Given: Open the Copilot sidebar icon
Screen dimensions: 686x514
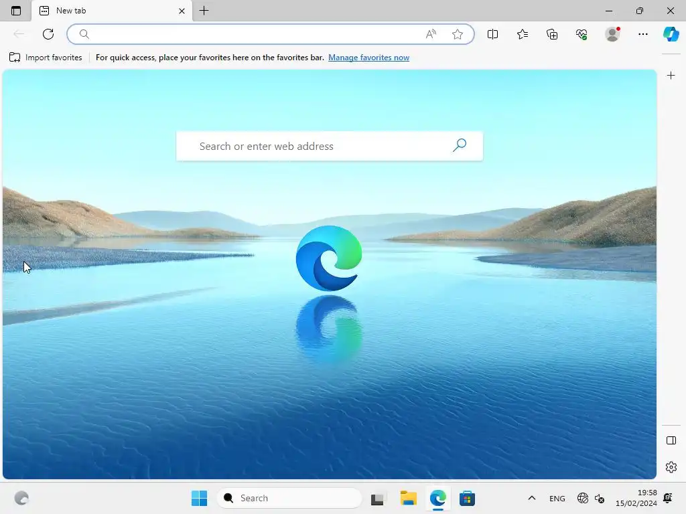Looking at the screenshot, I should pyautogui.click(x=671, y=34).
